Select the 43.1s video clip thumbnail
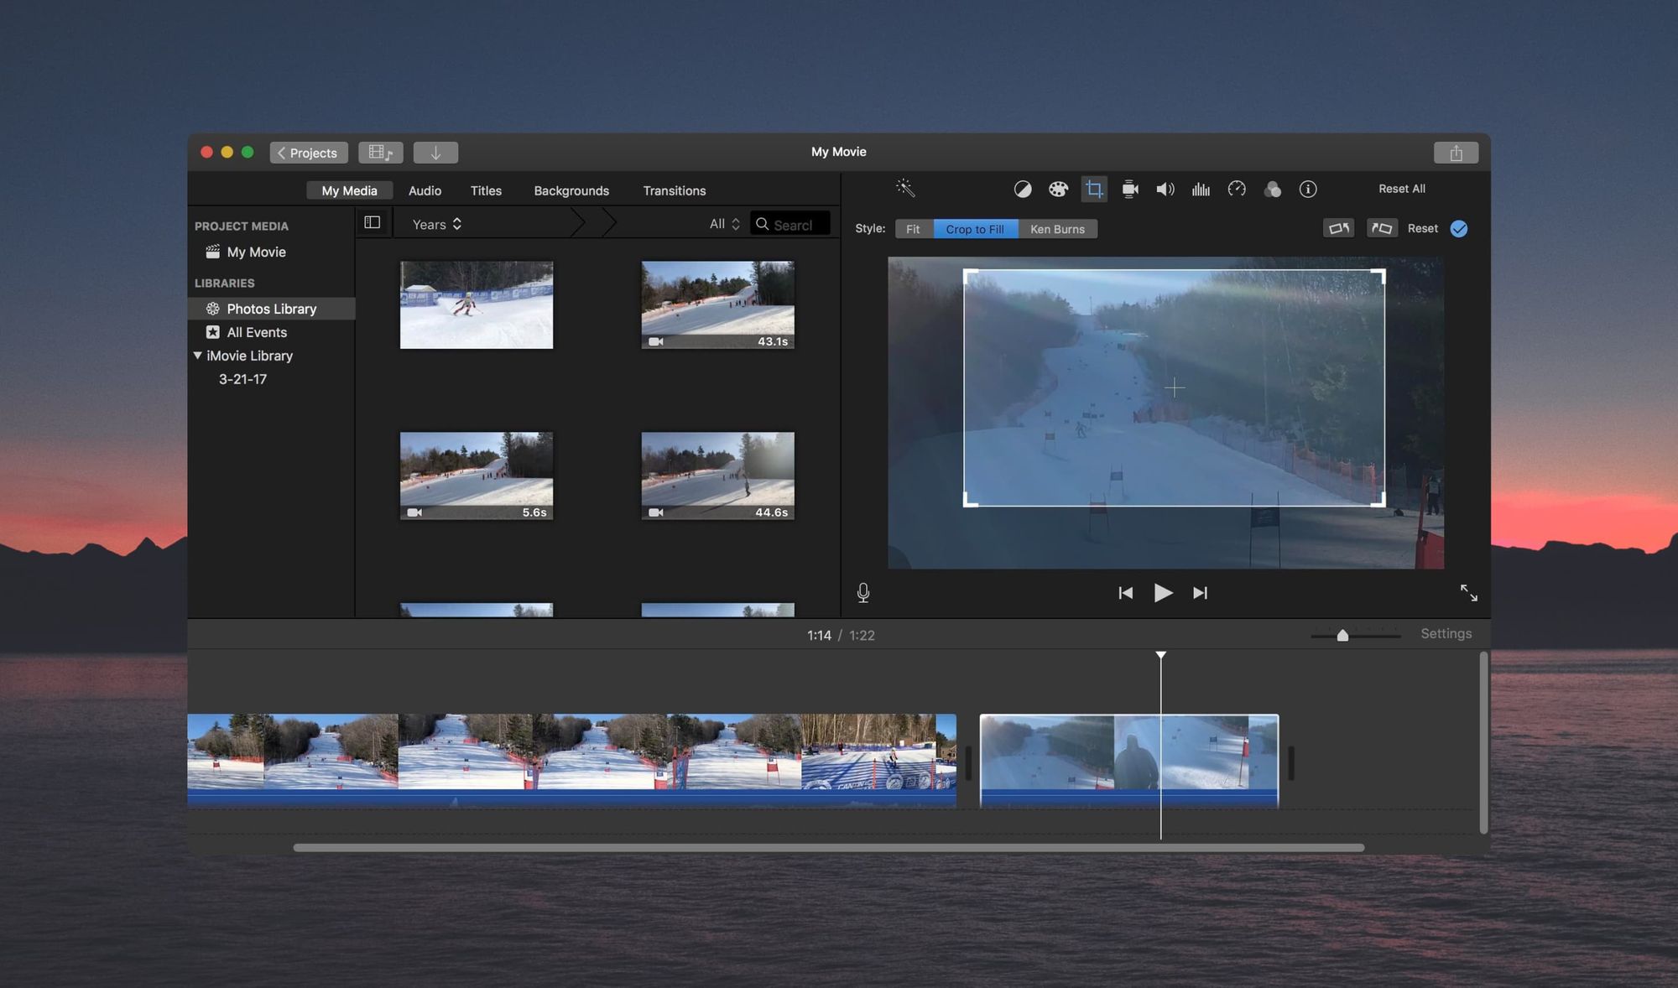The image size is (1678, 988). pos(717,304)
